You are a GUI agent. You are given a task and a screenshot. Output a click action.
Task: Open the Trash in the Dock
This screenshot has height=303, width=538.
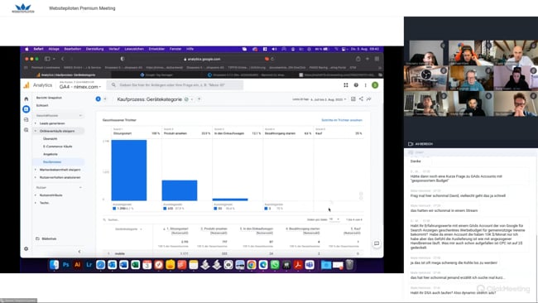[349, 265]
